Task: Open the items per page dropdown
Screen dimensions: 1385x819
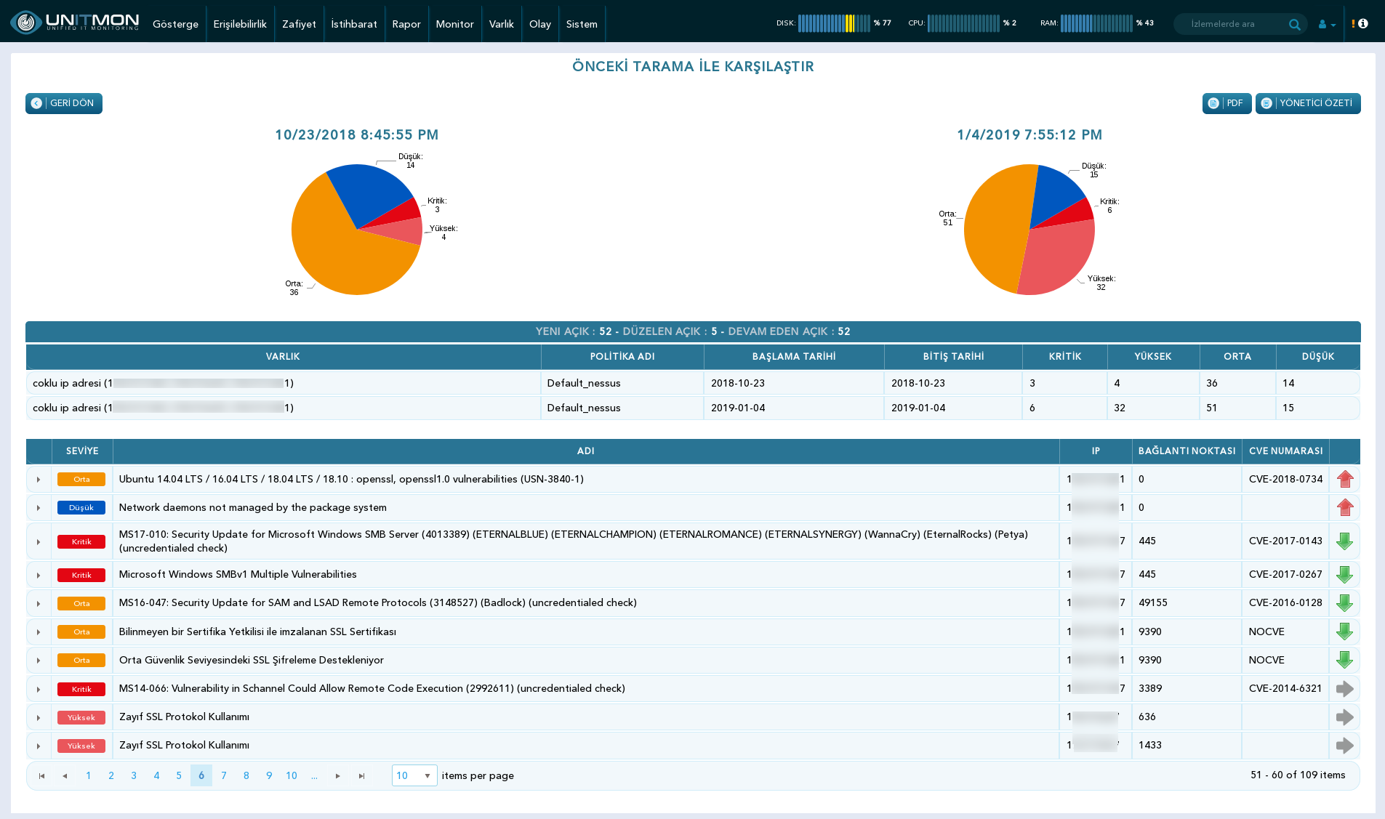Action: pos(414,775)
